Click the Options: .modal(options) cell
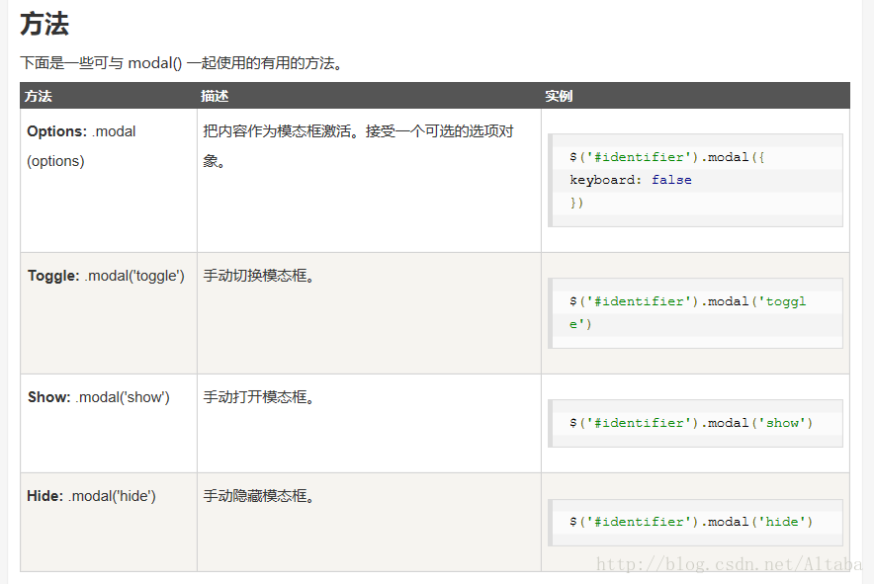The width and height of the screenshot is (874, 584). [109, 181]
